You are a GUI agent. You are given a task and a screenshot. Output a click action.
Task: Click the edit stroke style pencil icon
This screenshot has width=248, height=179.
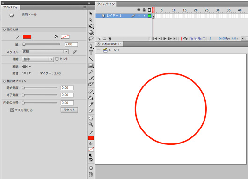(74, 52)
